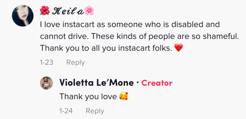Image resolution: width=246 pixels, height=119 pixels.
Task: Reply to Violetta Le'Mone's comment
Action: 95,111
